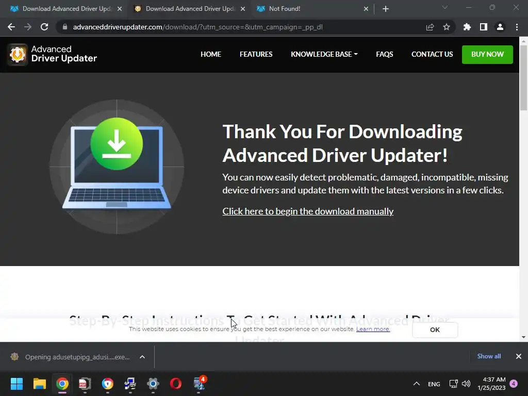Open the Chrome profile icon

tap(500, 27)
